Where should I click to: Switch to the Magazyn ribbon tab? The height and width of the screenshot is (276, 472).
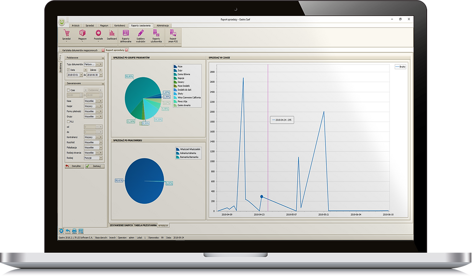tap(104, 26)
